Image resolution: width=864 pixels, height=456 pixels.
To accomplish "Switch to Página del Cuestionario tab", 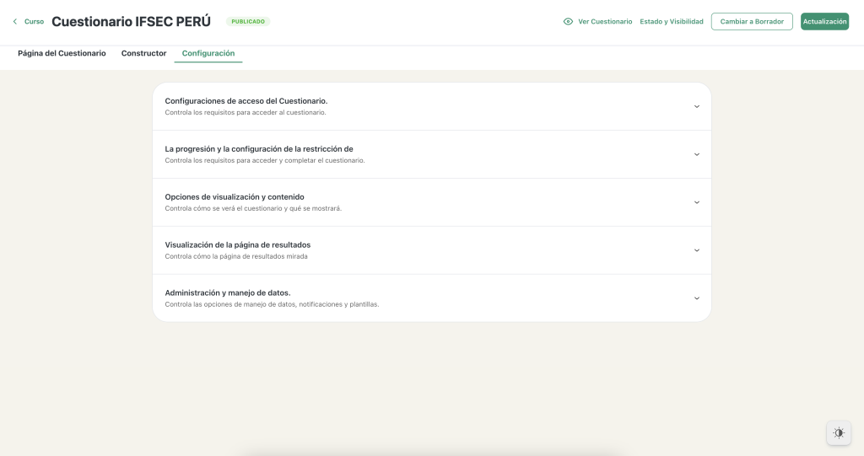I will coord(62,53).
